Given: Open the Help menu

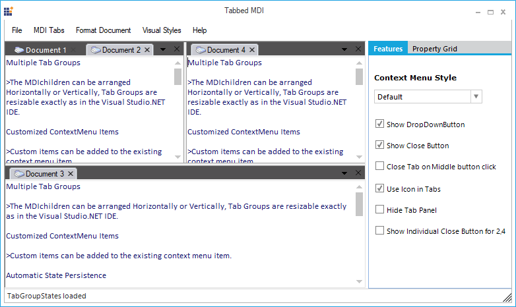Looking at the screenshot, I should (x=199, y=30).
